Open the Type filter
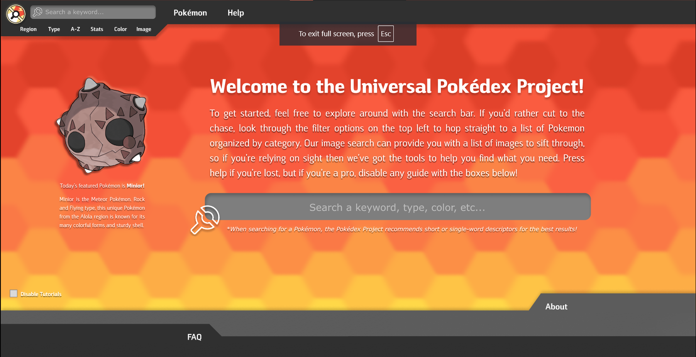696x357 pixels. [x=54, y=29]
